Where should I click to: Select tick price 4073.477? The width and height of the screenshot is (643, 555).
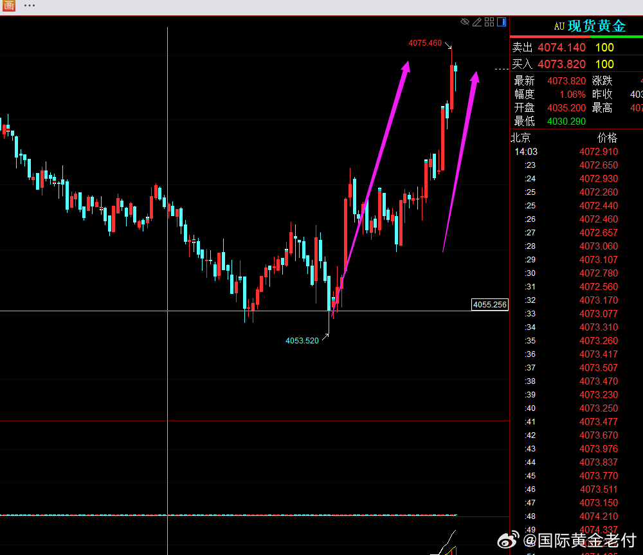click(x=599, y=422)
